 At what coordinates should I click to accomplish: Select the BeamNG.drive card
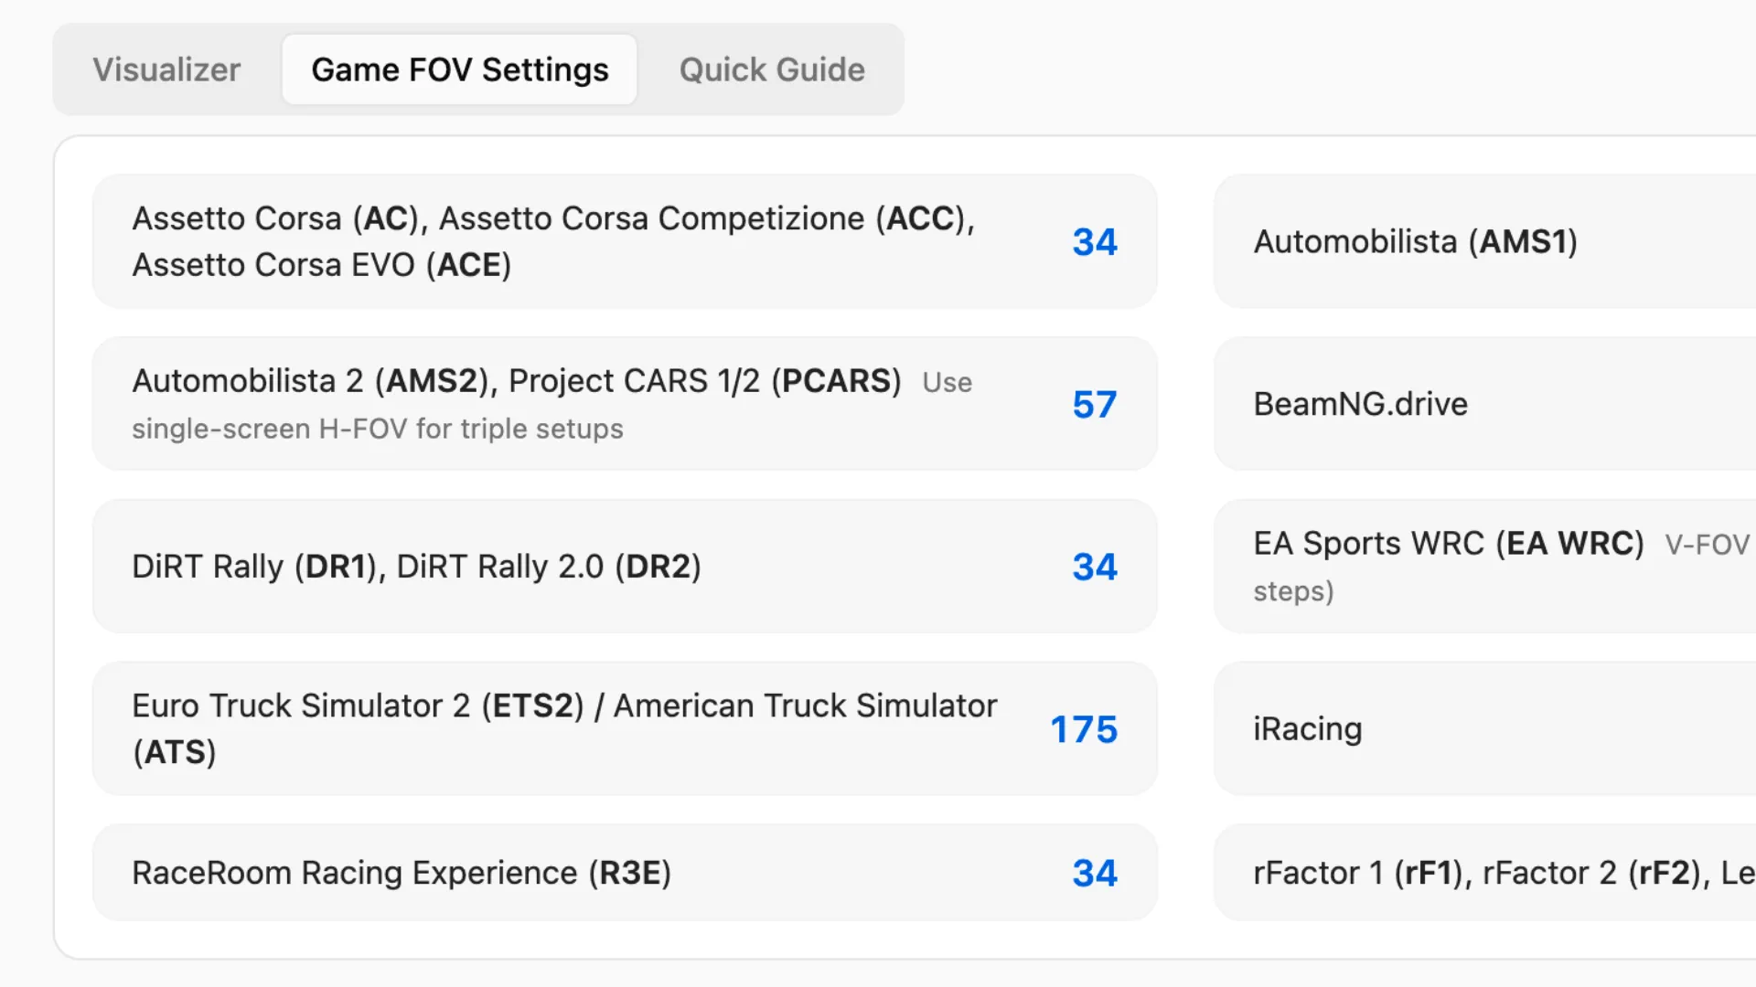coord(1360,404)
